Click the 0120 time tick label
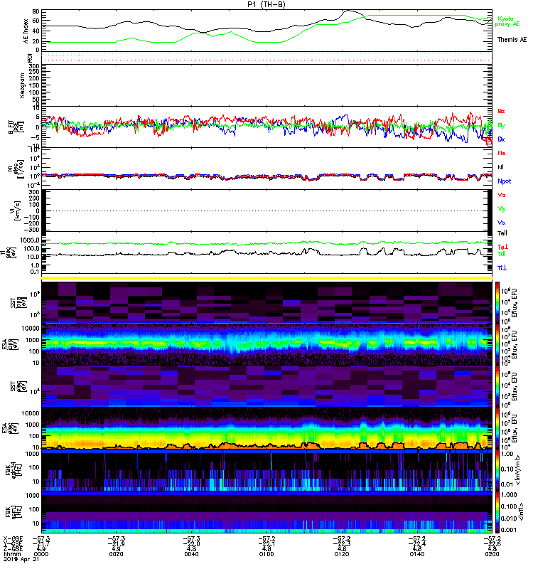This screenshot has height=569, width=533. [342, 554]
